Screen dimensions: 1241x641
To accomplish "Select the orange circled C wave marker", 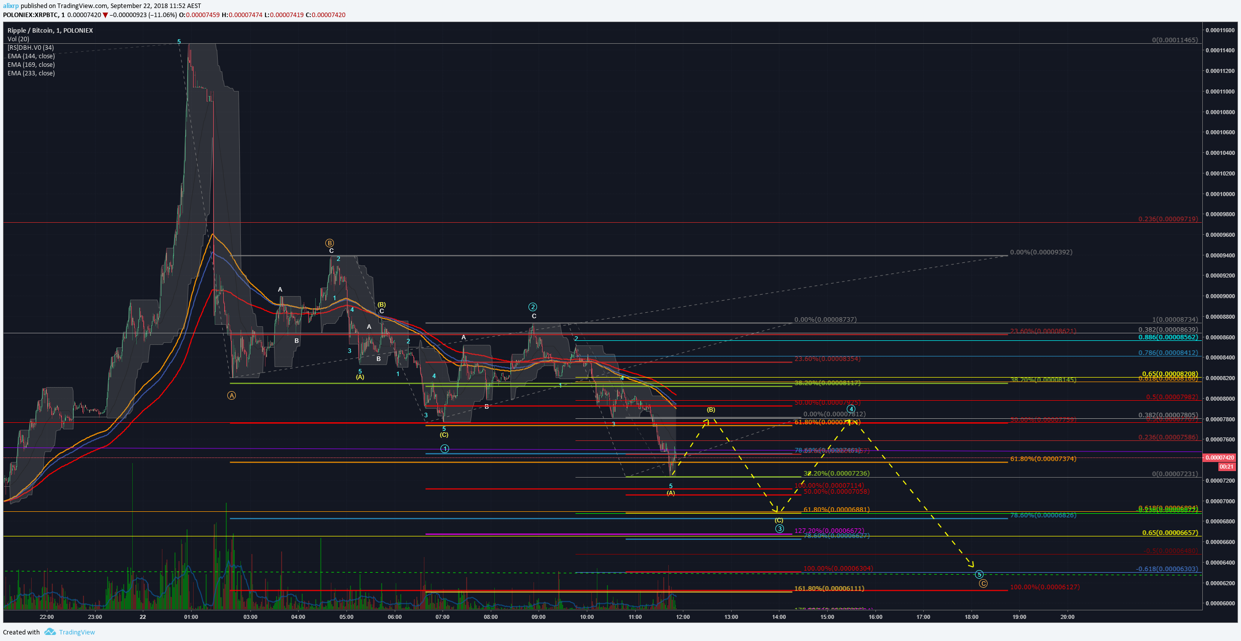I will 983,584.
